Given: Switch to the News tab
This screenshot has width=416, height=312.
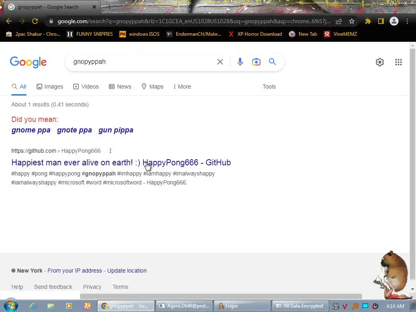Looking at the screenshot, I should 120,87.
